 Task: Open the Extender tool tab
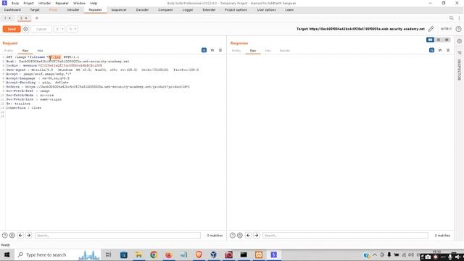point(209,9)
